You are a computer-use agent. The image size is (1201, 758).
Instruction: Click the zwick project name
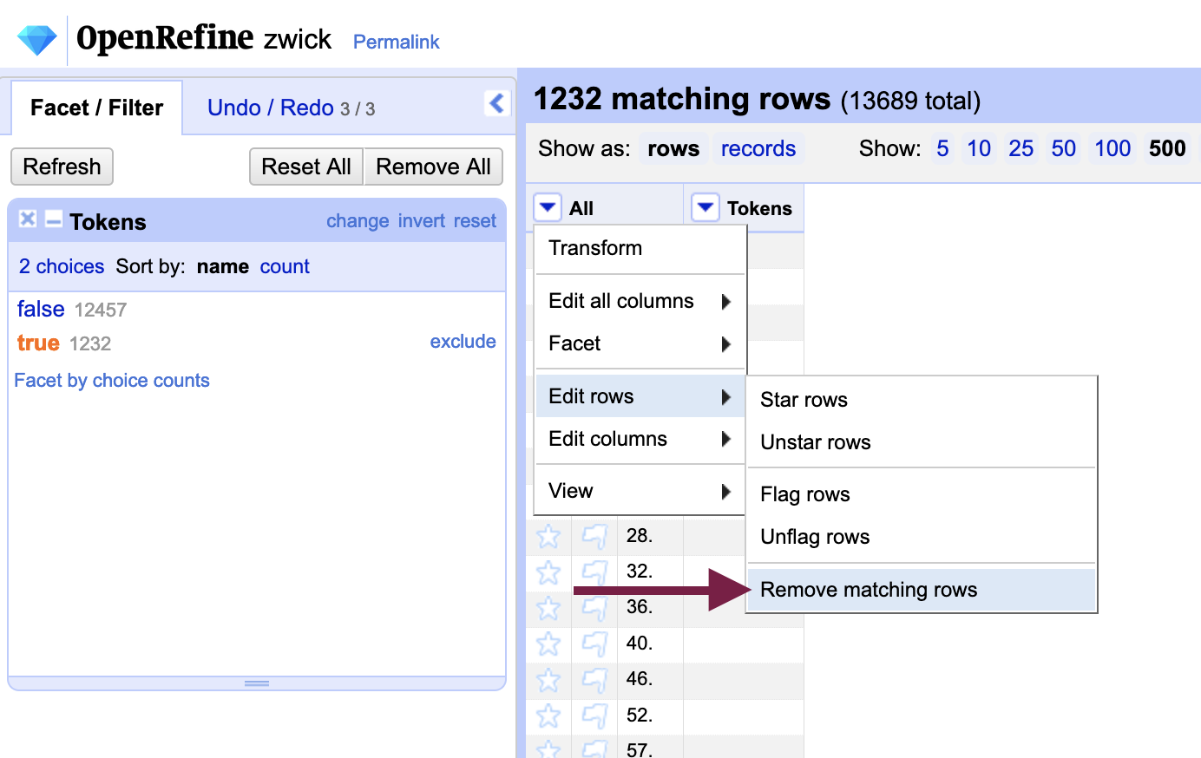click(298, 39)
